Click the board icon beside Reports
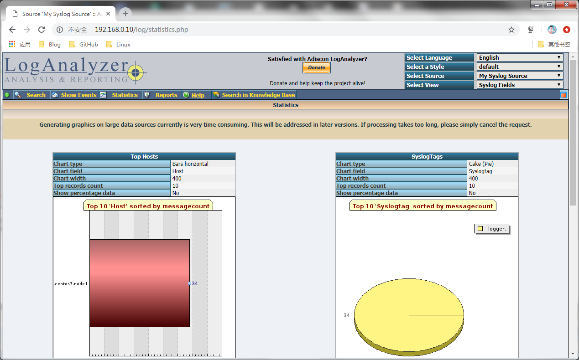This screenshot has width=579, height=360. (x=146, y=95)
